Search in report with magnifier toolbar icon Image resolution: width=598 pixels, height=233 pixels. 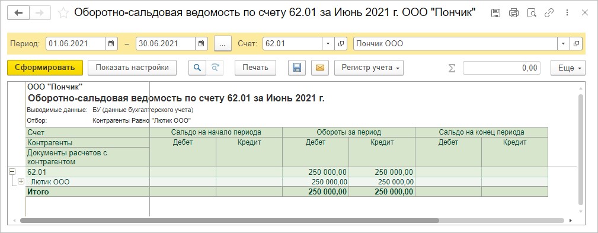point(197,68)
